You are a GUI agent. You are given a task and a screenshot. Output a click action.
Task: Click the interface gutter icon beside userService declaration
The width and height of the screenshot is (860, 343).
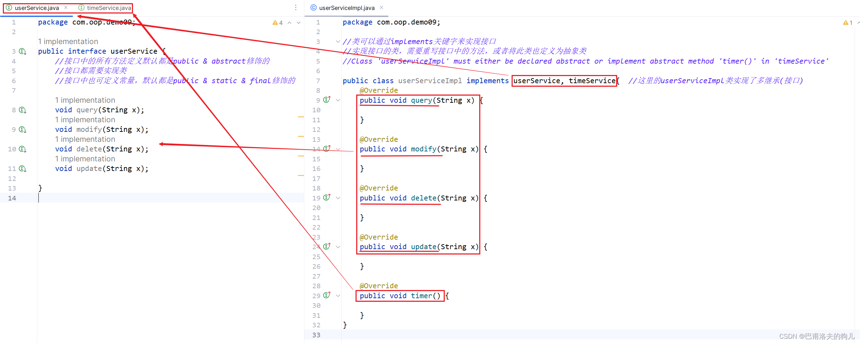click(x=22, y=51)
